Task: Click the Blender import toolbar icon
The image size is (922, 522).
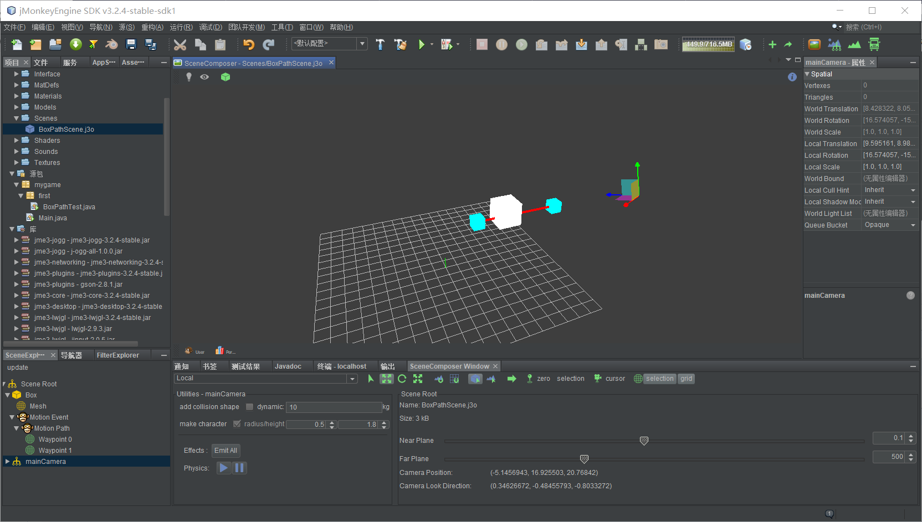Action: click(x=111, y=44)
